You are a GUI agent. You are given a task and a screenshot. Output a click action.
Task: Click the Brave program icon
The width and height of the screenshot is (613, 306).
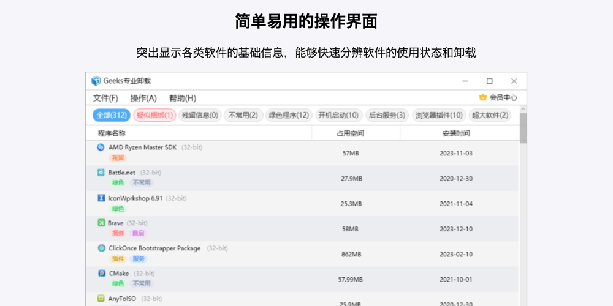(101, 223)
